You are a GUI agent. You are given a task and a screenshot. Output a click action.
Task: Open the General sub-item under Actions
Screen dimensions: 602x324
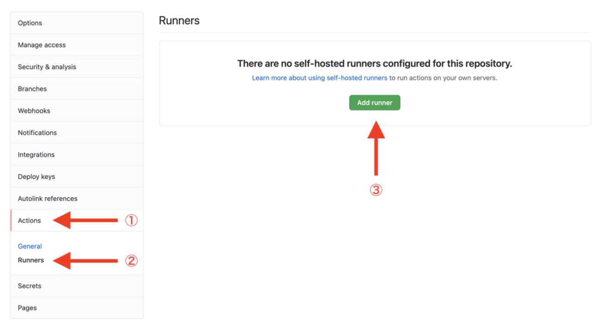pos(30,246)
